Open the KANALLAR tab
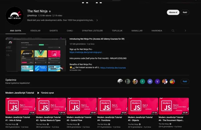 point(137,31)
